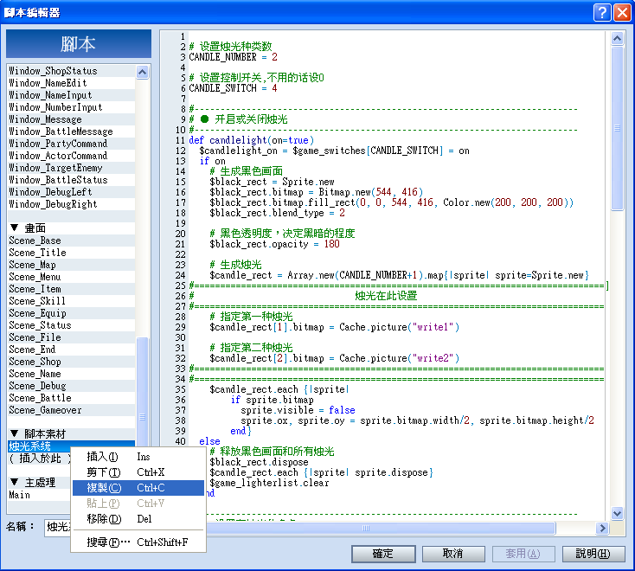The width and height of the screenshot is (635, 571).
Task: Select Scene_End script
Action: pos(71,350)
